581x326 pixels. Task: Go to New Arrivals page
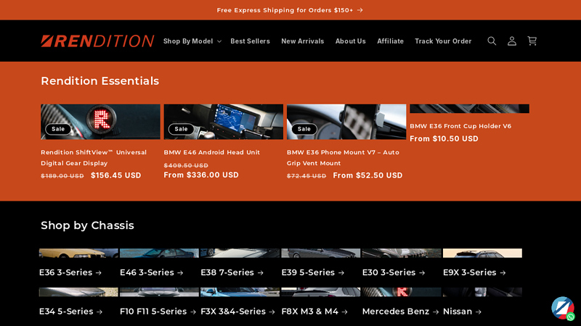click(x=302, y=41)
